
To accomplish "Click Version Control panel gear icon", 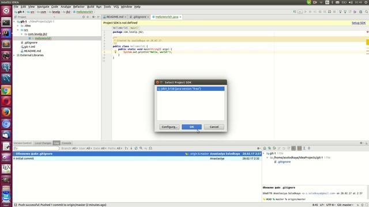I will tap(362, 143).
